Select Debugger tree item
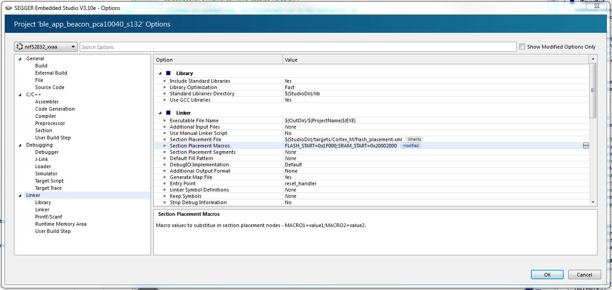612x290 pixels. [47, 152]
